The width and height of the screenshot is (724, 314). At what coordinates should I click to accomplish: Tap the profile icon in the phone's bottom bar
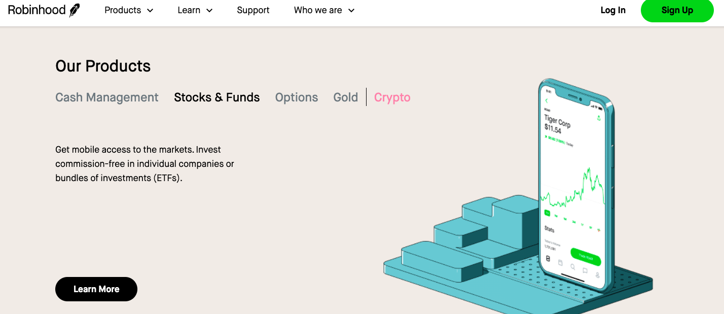tap(597, 275)
